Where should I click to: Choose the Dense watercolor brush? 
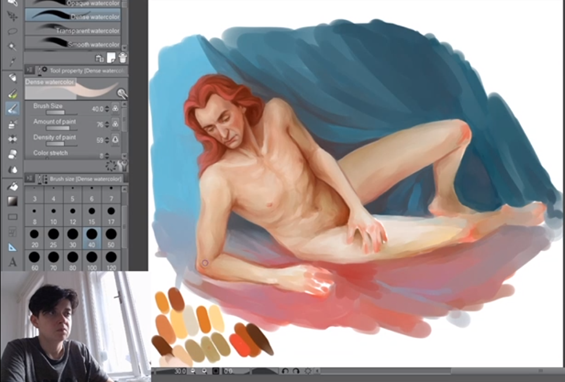(73, 16)
